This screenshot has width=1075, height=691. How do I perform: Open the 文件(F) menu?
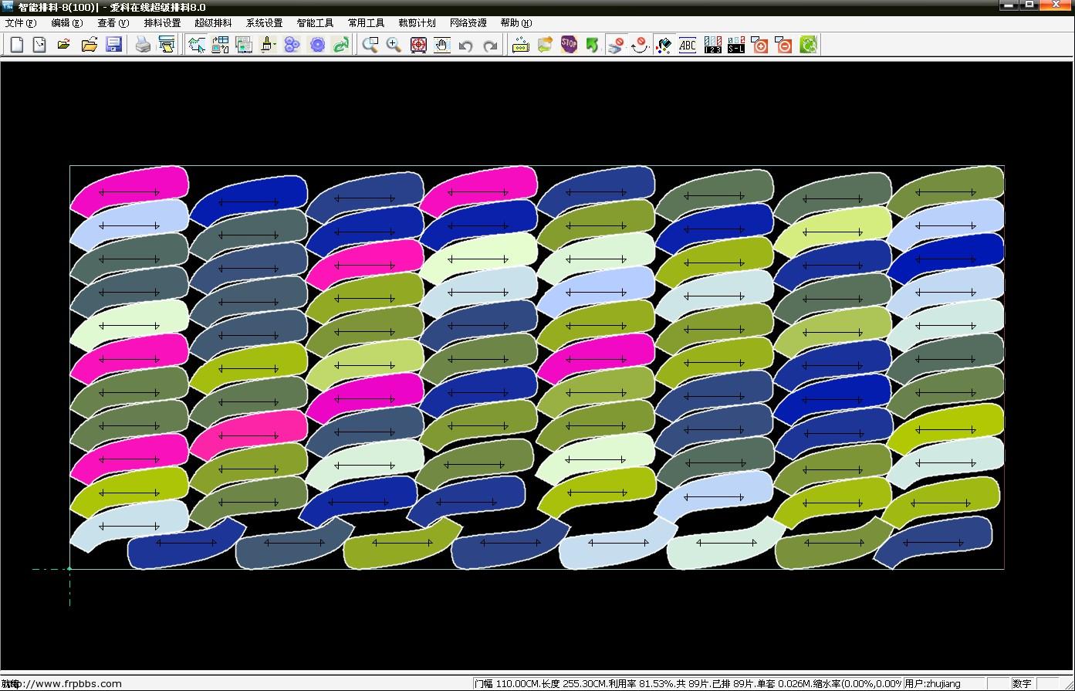click(20, 23)
